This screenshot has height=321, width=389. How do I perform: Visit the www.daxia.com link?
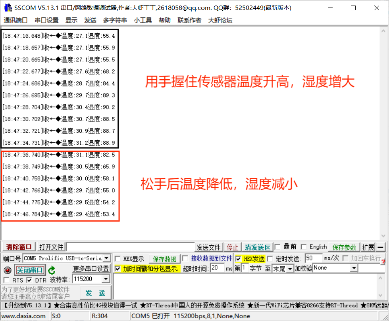[24, 316]
